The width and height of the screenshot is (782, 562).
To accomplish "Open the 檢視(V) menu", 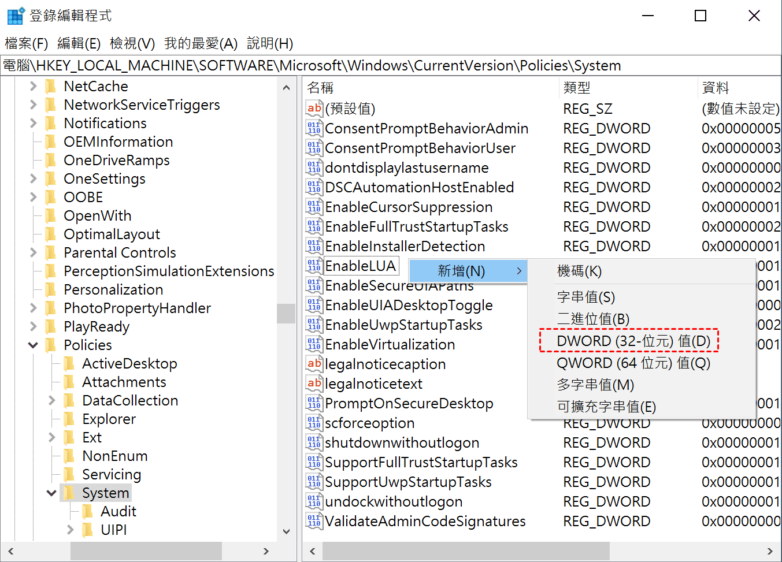I will click(x=132, y=43).
